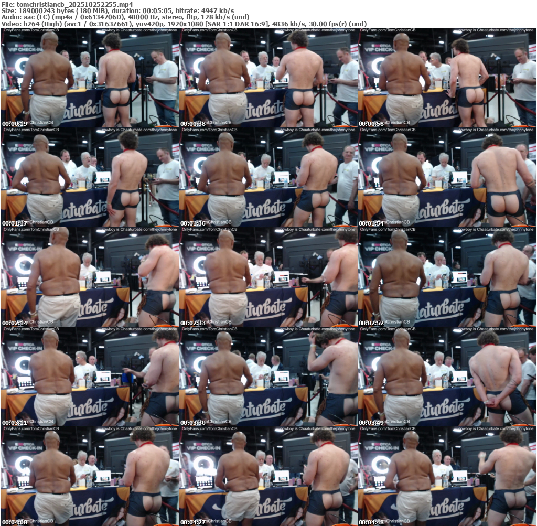Screen dimensions: 537x526
Task: Click the file name line 'tomchristiancb_202510252255.mp4'
Action: (x=67, y=4)
